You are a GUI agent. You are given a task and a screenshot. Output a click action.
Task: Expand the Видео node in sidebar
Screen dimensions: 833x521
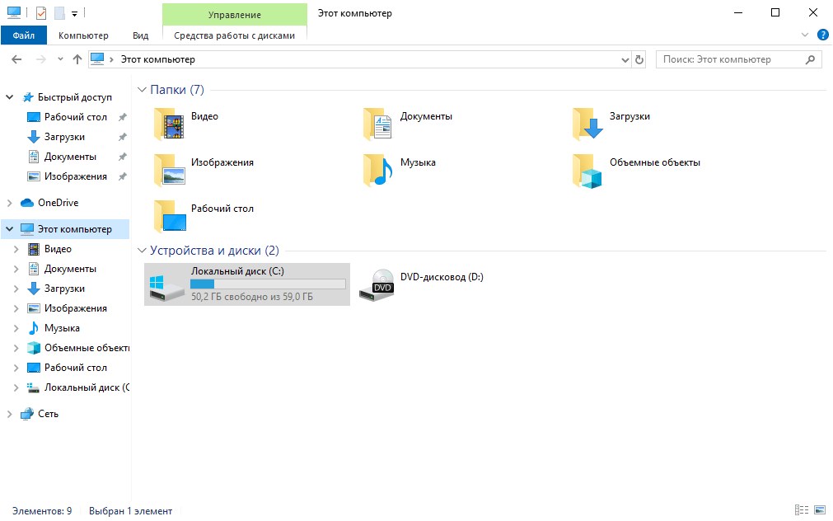[x=16, y=248]
